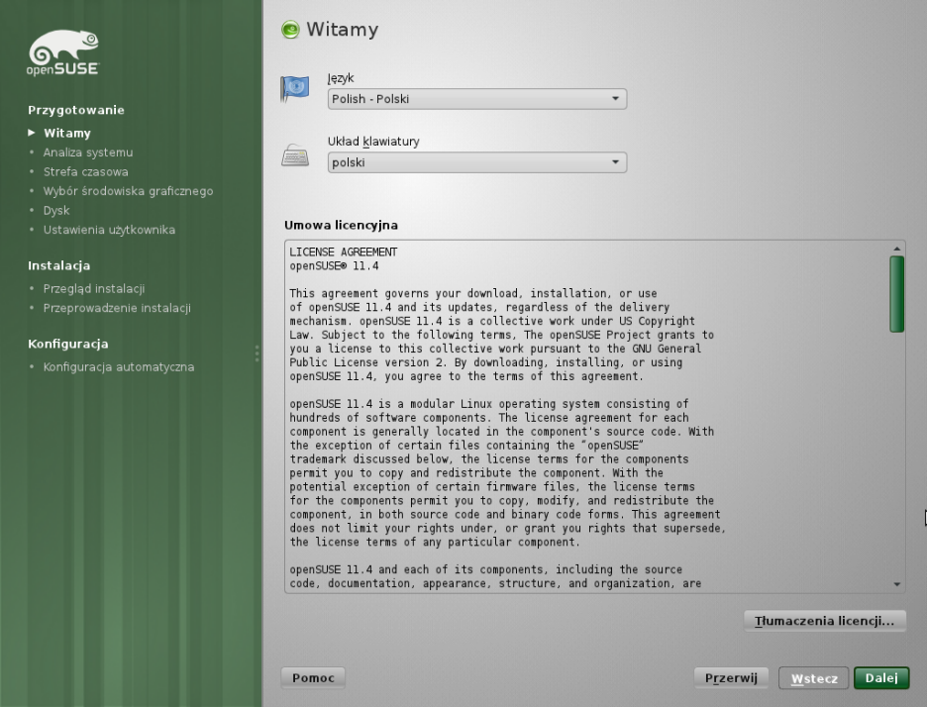
Task: Click the license scrollbar down arrow
Action: click(897, 585)
